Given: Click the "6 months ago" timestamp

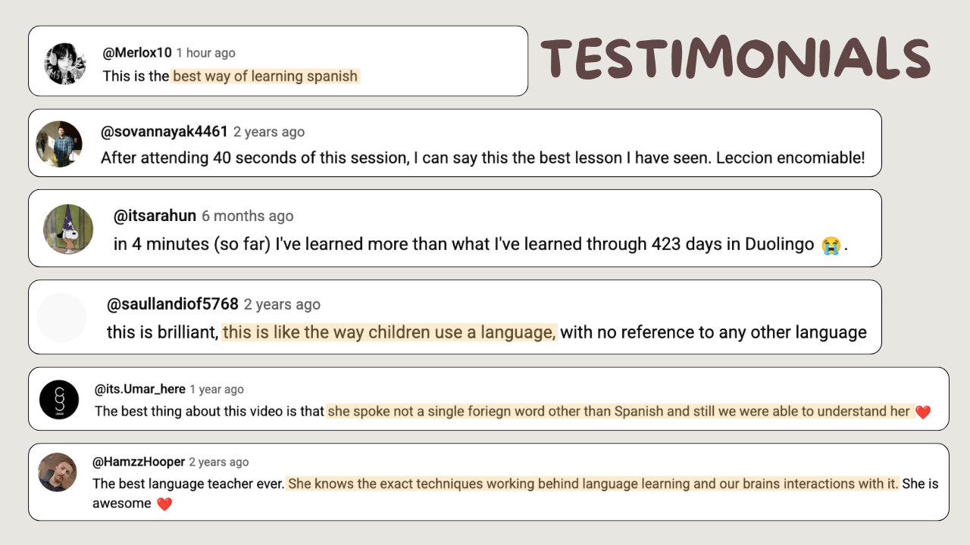Looking at the screenshot, I should click(x=247, y=216).
